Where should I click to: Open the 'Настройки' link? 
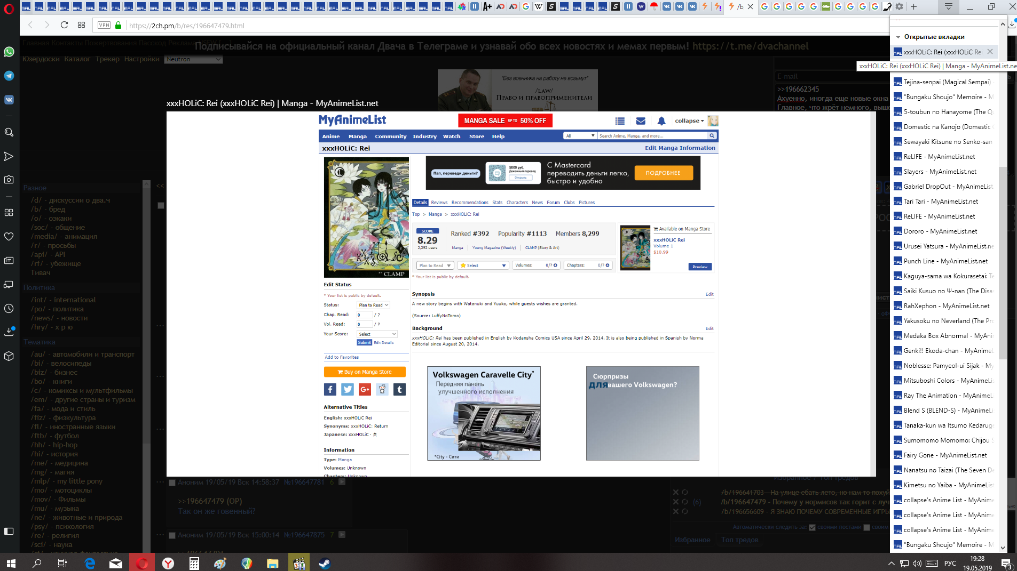pos(141,59)
